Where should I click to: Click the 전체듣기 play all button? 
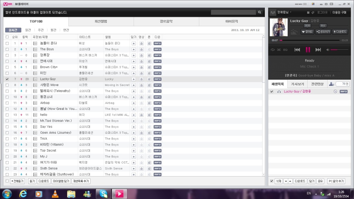(x=17, y=181)
